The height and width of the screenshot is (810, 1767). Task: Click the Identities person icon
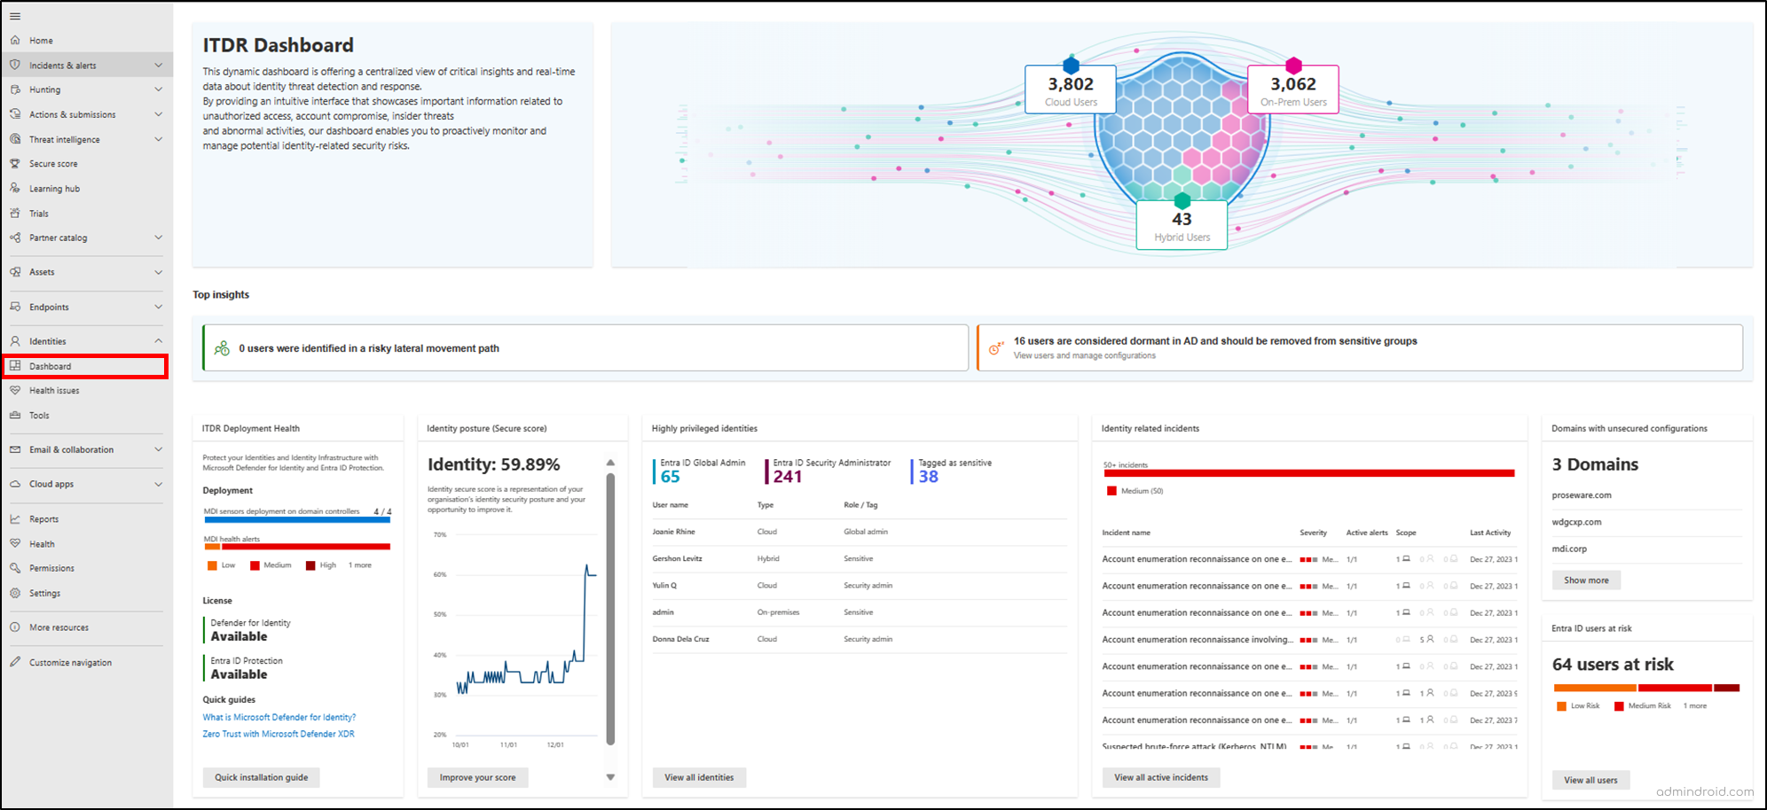15,341
